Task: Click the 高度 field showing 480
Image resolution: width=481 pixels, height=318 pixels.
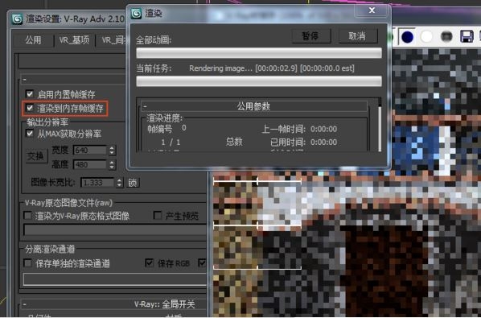Action: coord(89,164)
